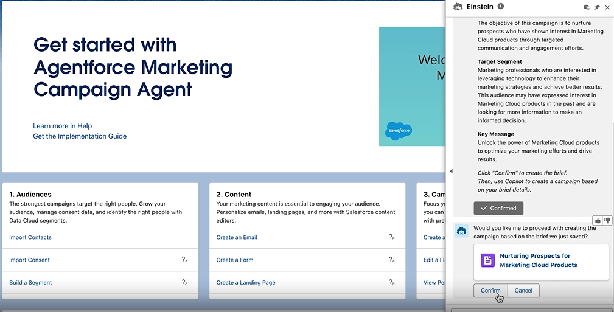Give thumbs up feedback

tap(597, 220)
